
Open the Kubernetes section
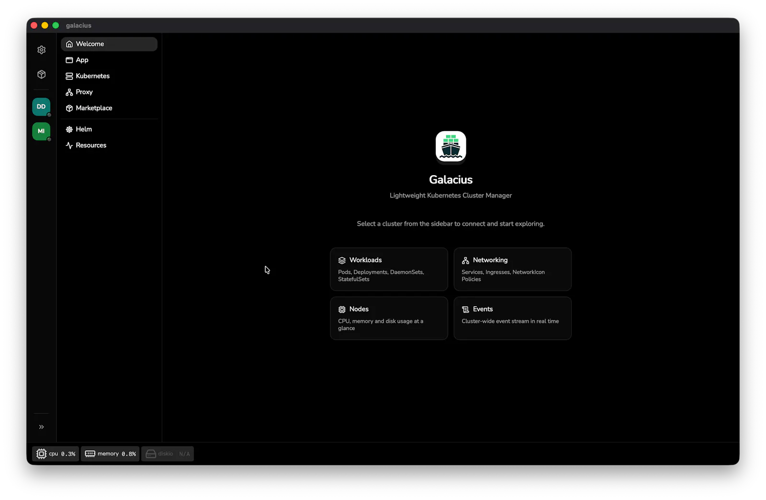pos(109,76)
